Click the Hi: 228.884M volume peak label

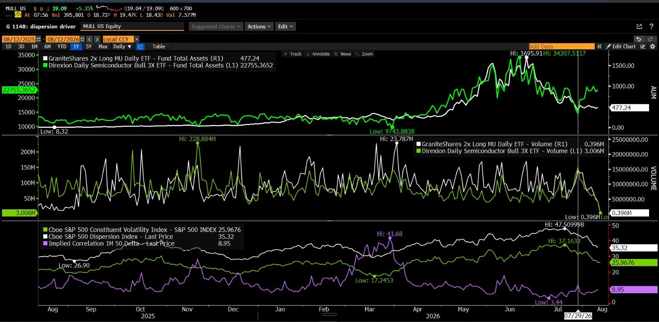coord(197,139)
